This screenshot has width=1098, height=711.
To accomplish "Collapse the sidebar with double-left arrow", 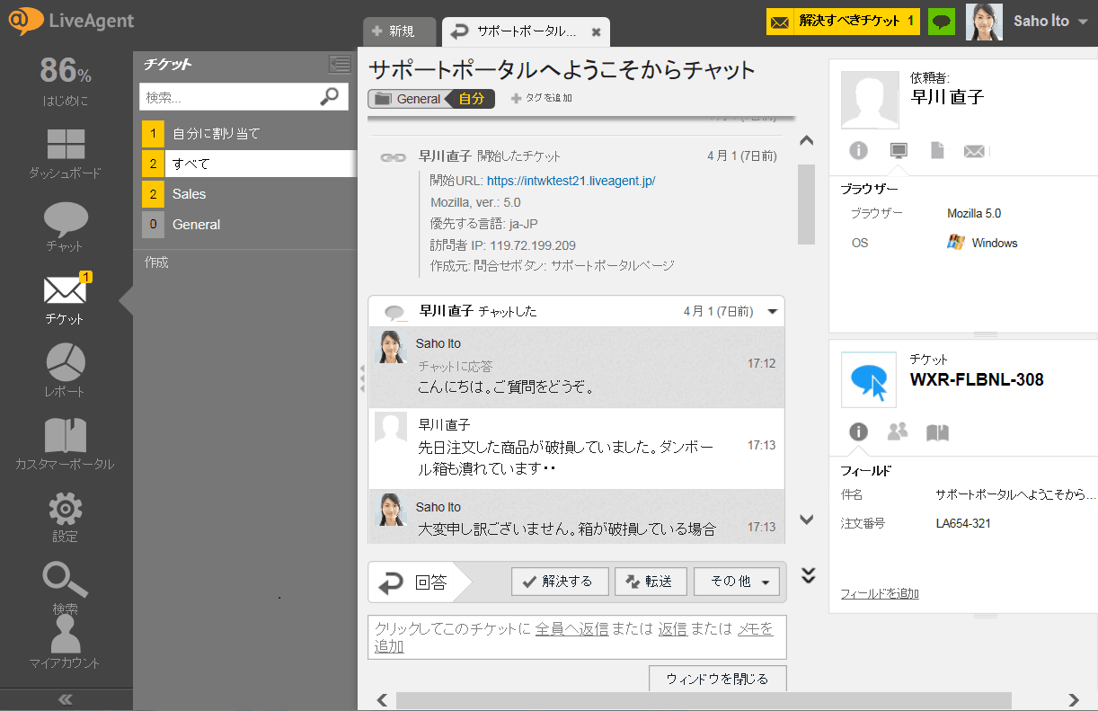I will [x=66, y=700].
